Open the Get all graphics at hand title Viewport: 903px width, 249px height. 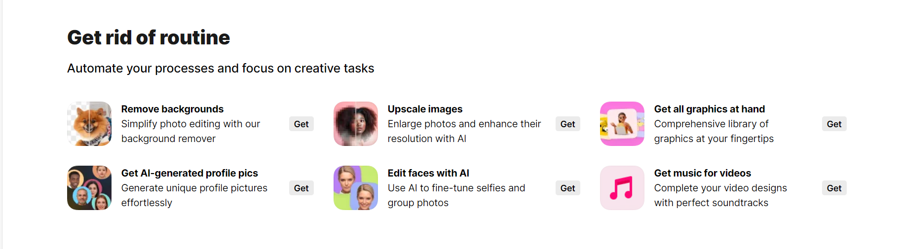point(709,109)
